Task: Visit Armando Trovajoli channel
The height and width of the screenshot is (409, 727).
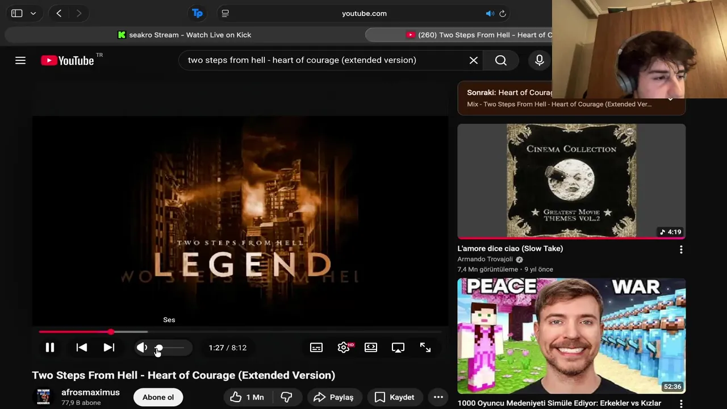Action: [485, 259]
